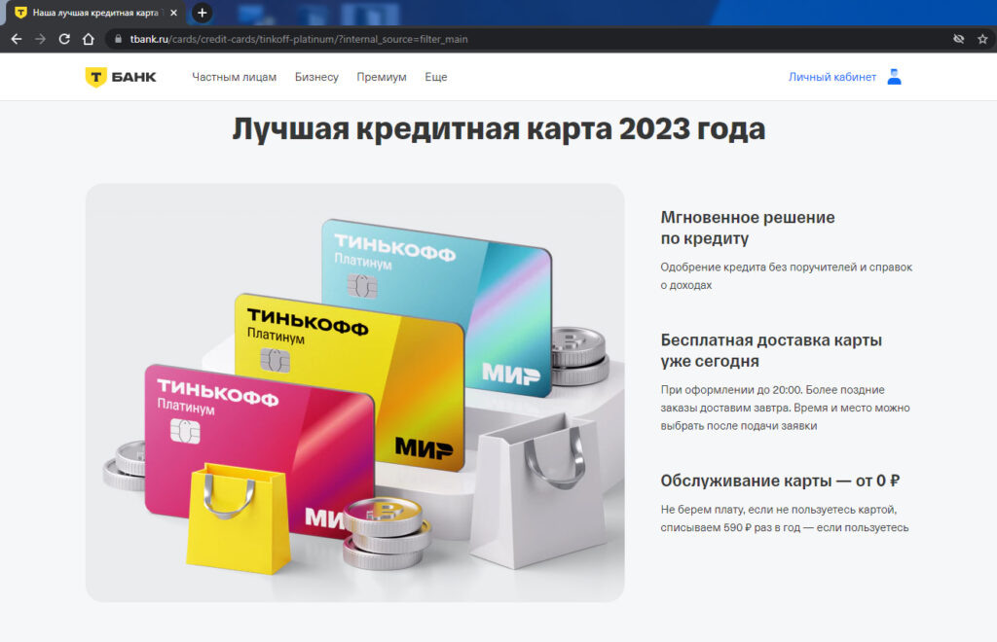Open 'Личный кабинет' link
This screenshot has width=997, height=642.
tap(831, 77)
